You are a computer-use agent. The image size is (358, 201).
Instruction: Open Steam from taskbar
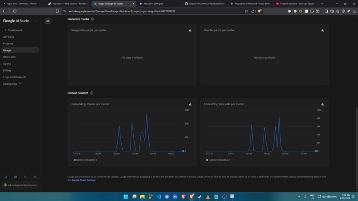(x=199, y=197)
